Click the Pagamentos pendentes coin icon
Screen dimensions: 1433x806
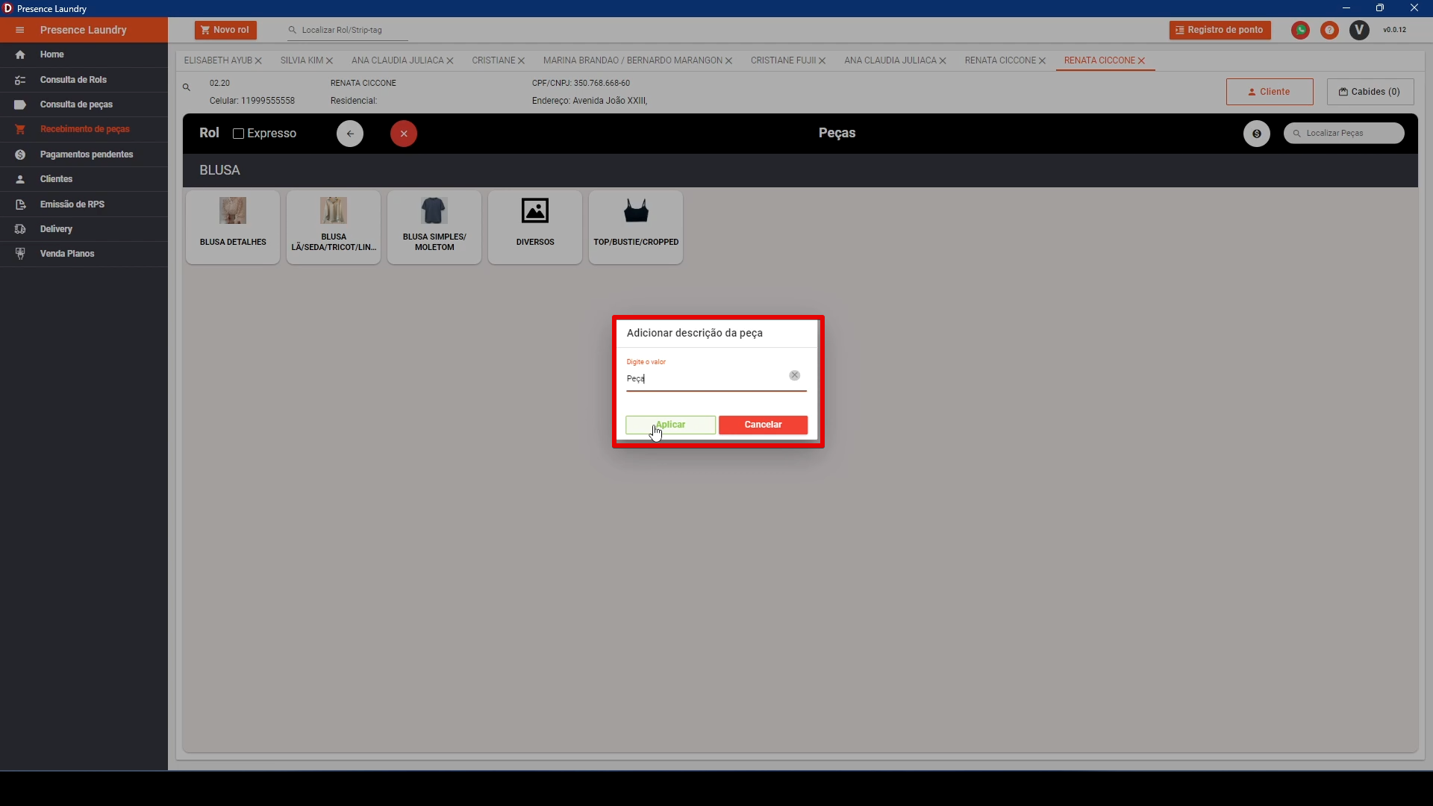20,154
